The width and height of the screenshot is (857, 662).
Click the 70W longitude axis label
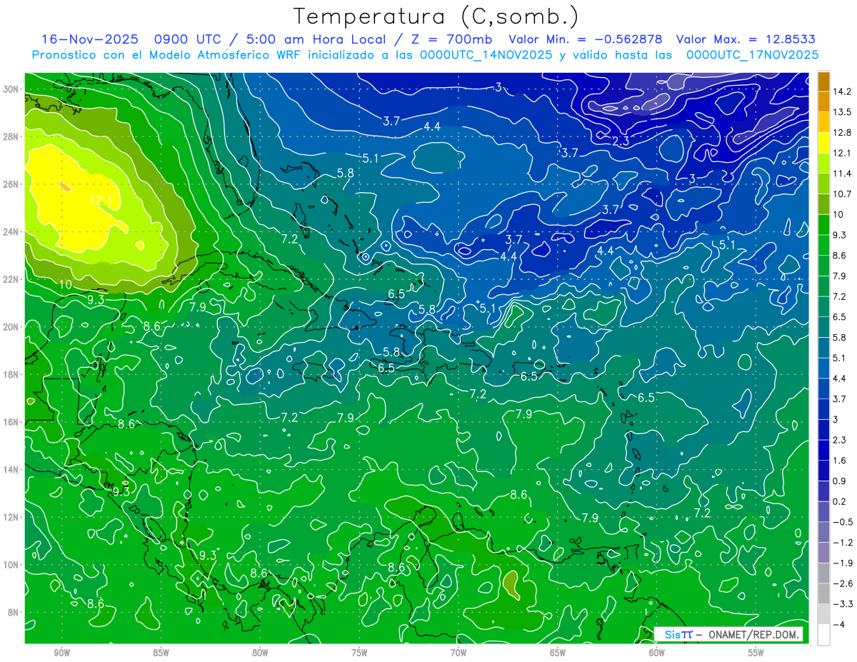coord(458,653)
